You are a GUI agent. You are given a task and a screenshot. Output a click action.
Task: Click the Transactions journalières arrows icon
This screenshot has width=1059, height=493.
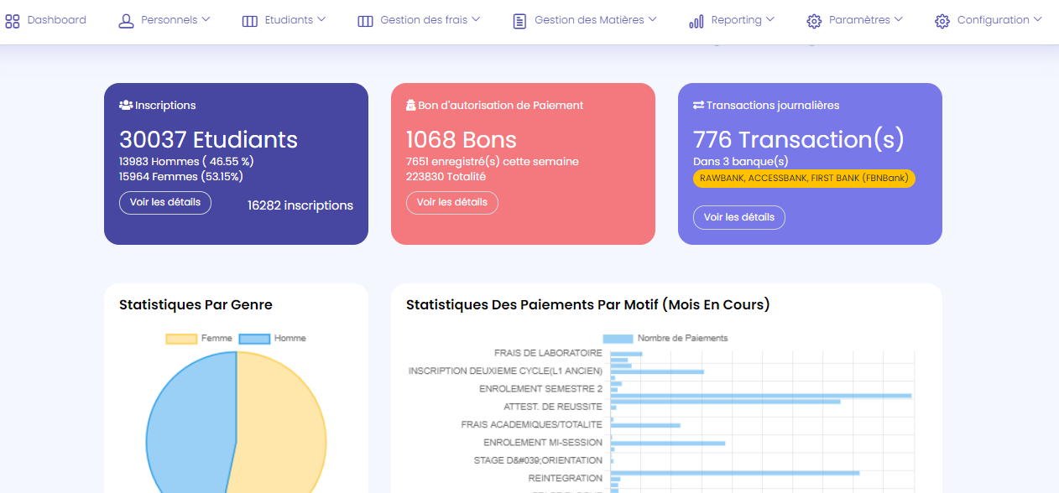pos(698,105)
